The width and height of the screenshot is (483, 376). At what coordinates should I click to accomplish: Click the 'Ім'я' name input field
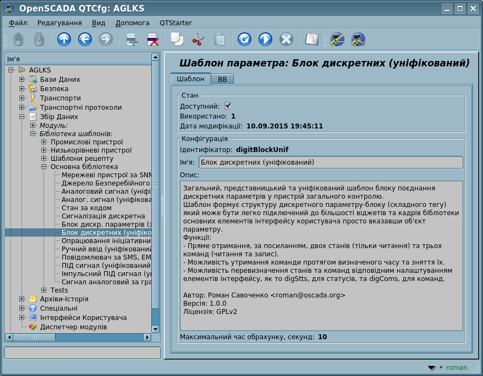point(330,162)
